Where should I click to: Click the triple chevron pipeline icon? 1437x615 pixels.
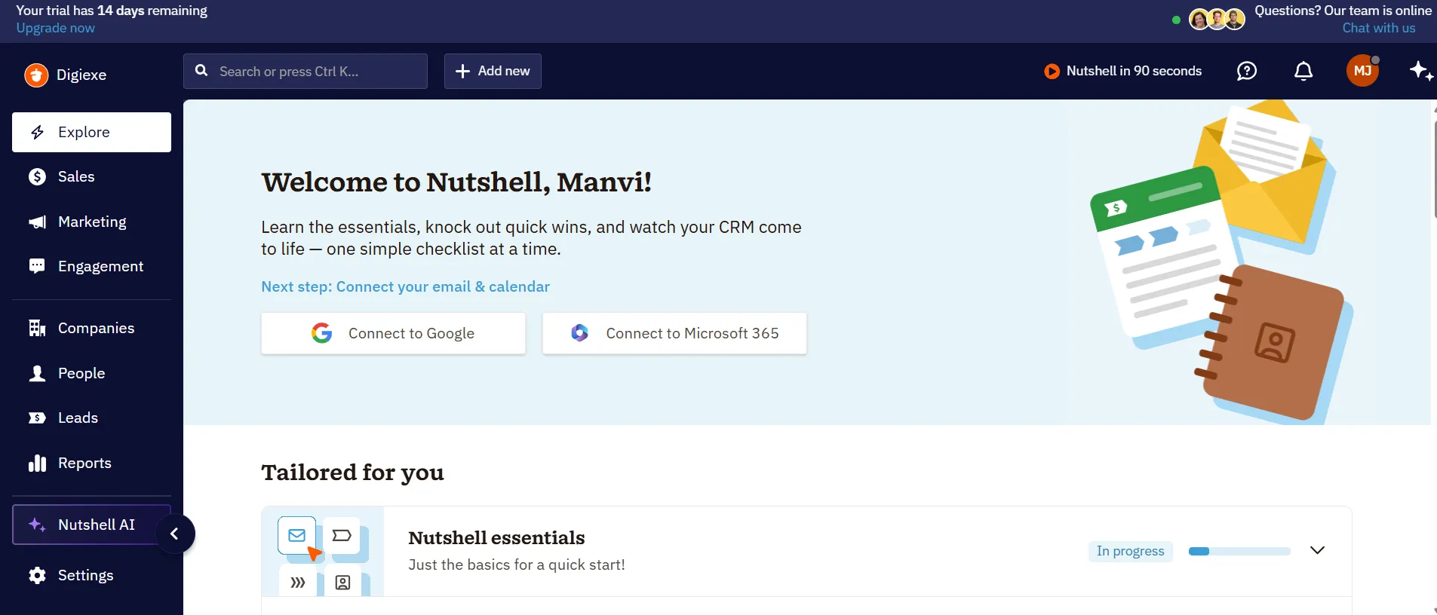point(298,582)
